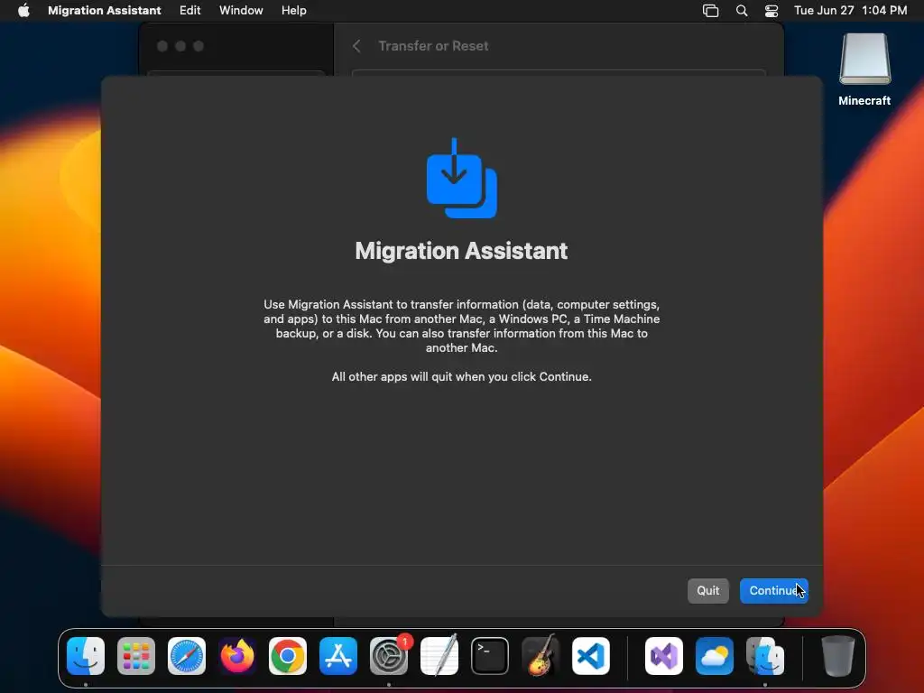924x693 pixels.
Task: Open Trash from the Dock
Action: click(x=838, y=656)
